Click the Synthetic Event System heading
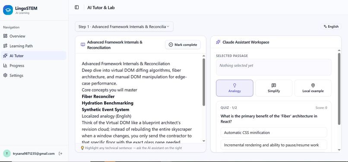 (x=105, y=110)
